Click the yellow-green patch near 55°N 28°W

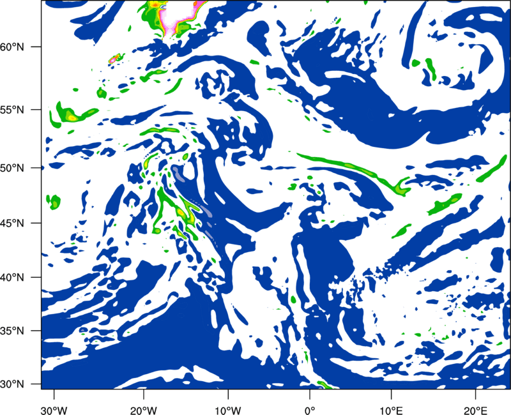pyautogui.click(x=72, y=115)
